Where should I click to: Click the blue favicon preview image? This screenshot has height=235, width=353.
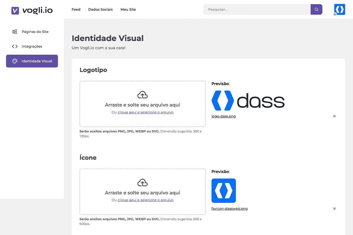pyautogui.click(x=224, y=191)
